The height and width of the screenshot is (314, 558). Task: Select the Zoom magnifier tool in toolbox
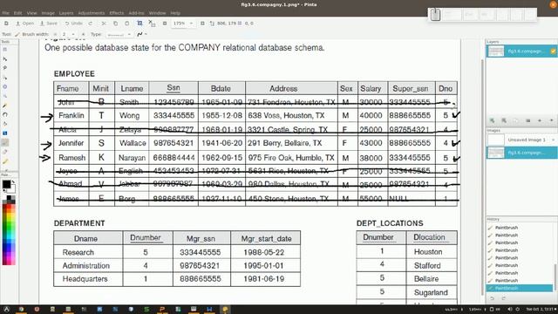tap(5, 96)
